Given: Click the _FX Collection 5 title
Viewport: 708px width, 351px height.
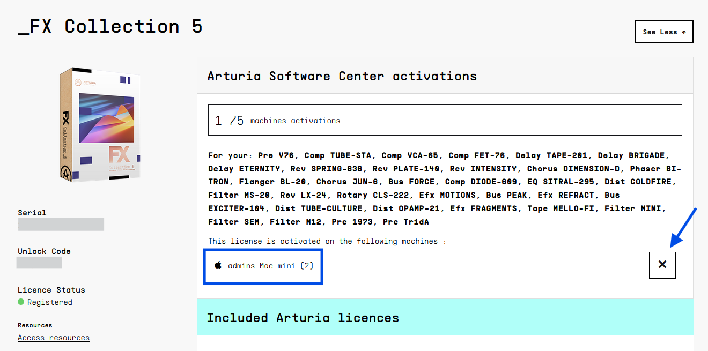Looking at the screenshot, I should (110, 26).
